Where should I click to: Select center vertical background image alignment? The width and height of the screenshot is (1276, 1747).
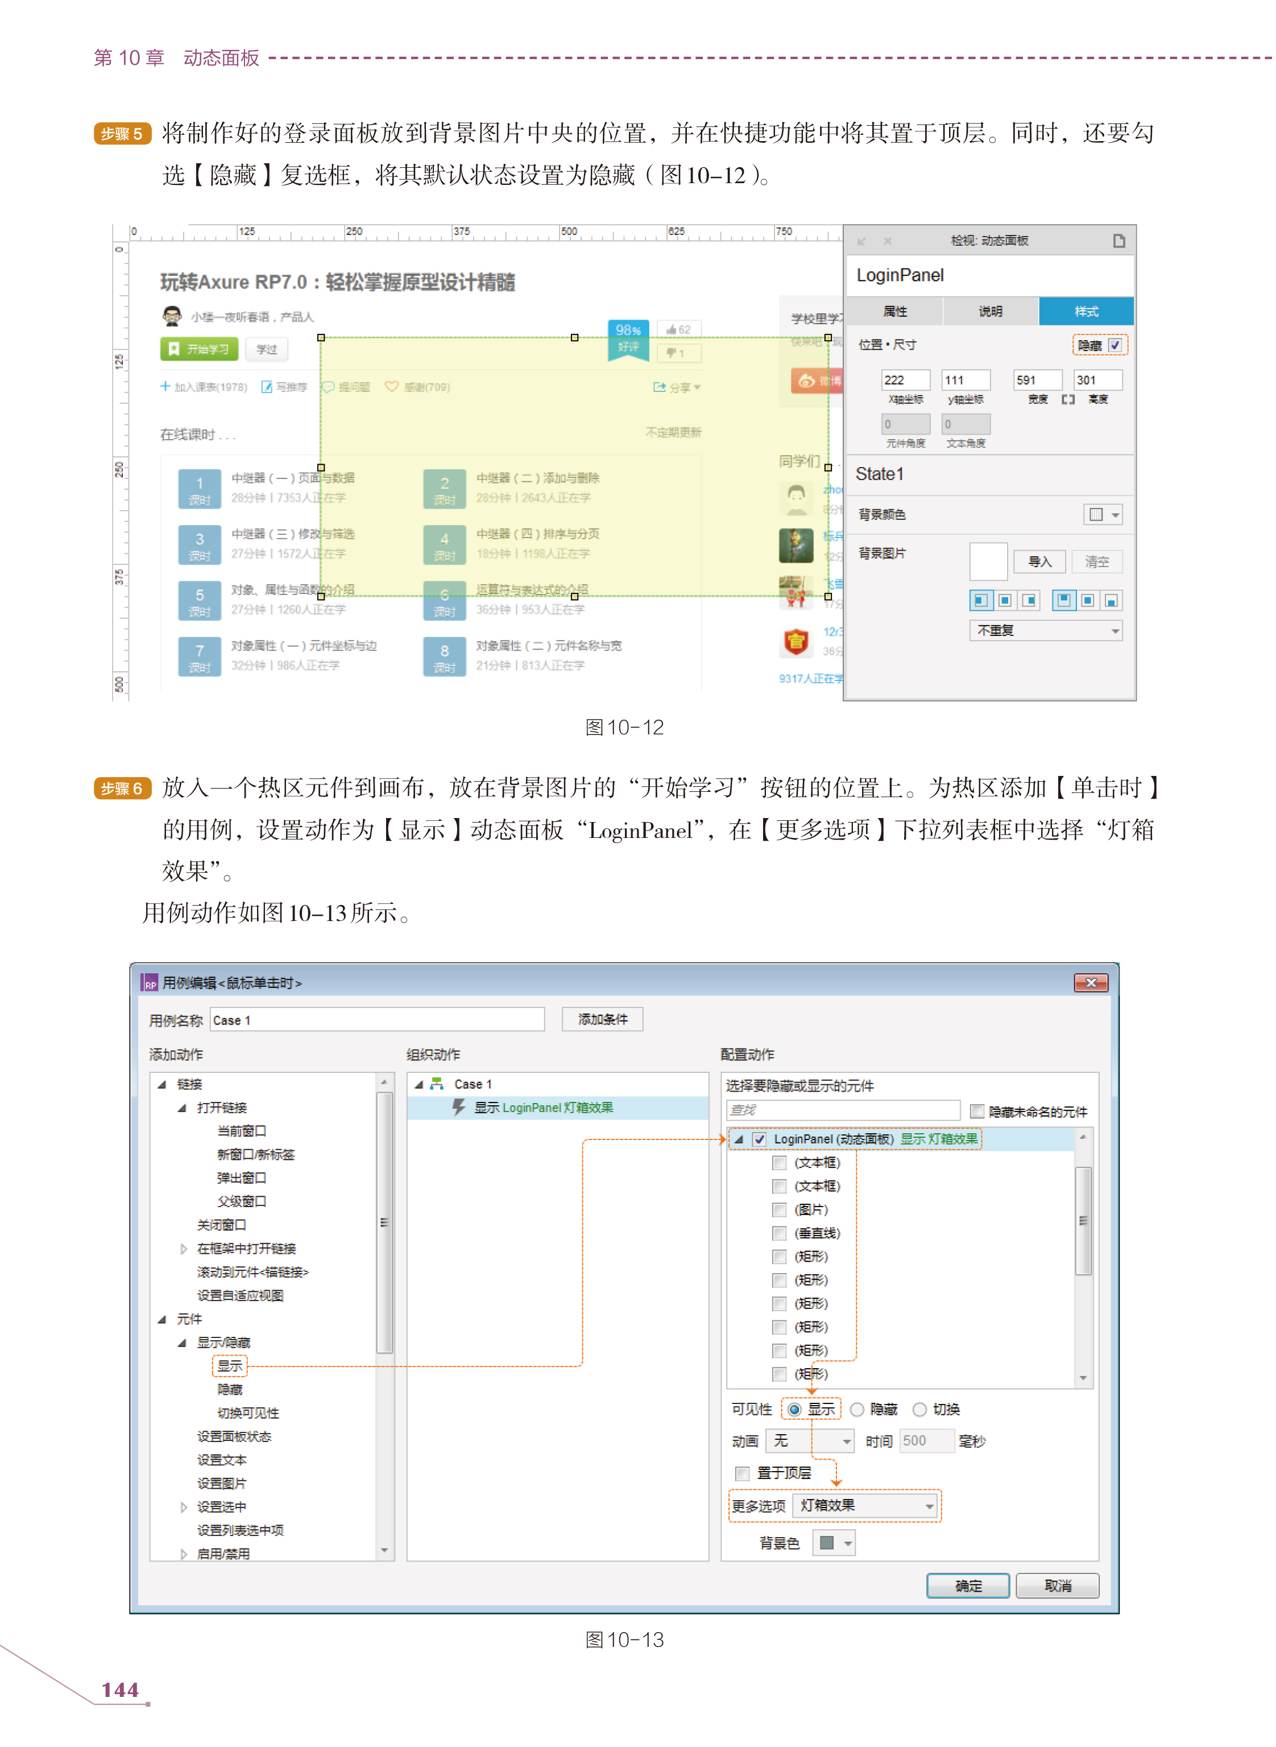[1088, 601]
